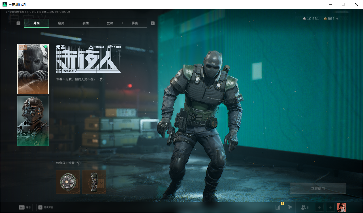Click the 10,661 currency balance
Image resolution: width=363 pixels, height=213 pixels.
(311, 19)
